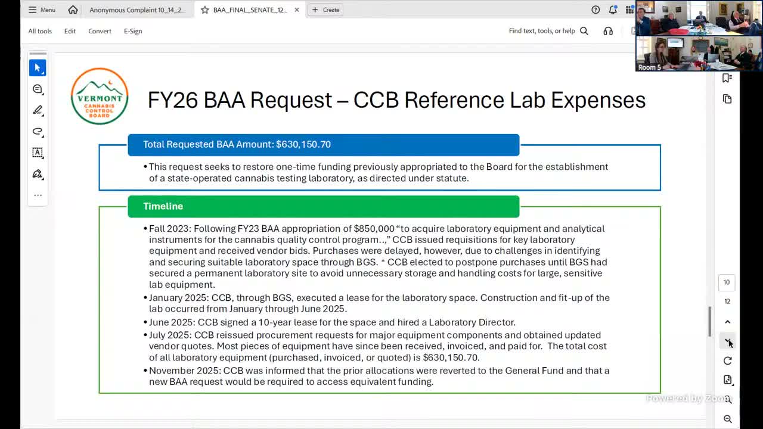Open the Fill and Sign tool
Image resolution: width=763 pixels, height=429 pixels.
tap(38, 174)
